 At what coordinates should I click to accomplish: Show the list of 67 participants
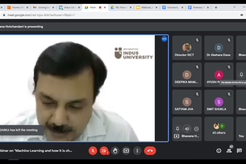(x=229, y=151)
